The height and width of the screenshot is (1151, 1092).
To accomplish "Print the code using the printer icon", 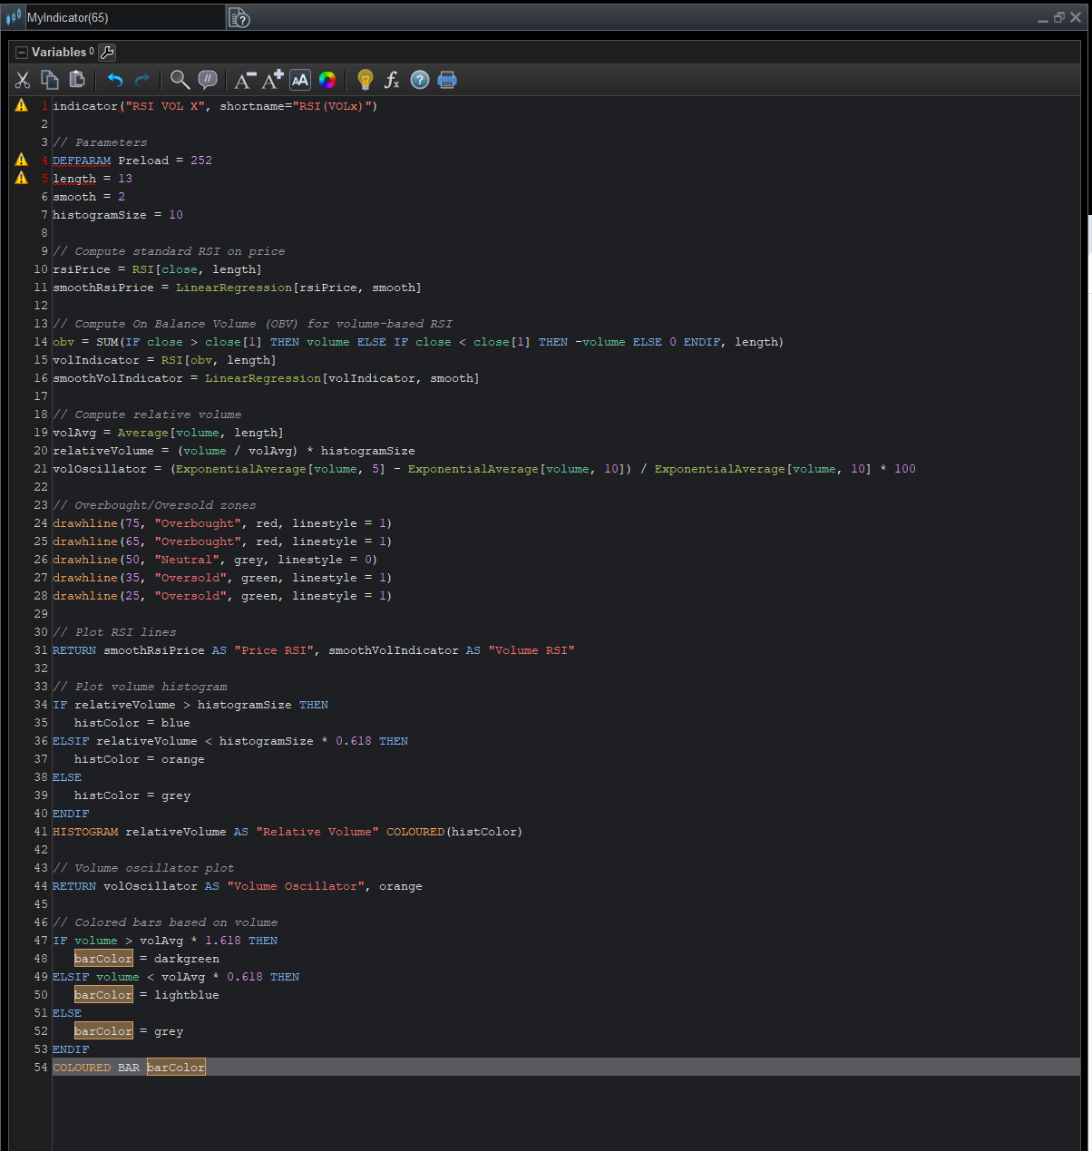I will (447, 81).
